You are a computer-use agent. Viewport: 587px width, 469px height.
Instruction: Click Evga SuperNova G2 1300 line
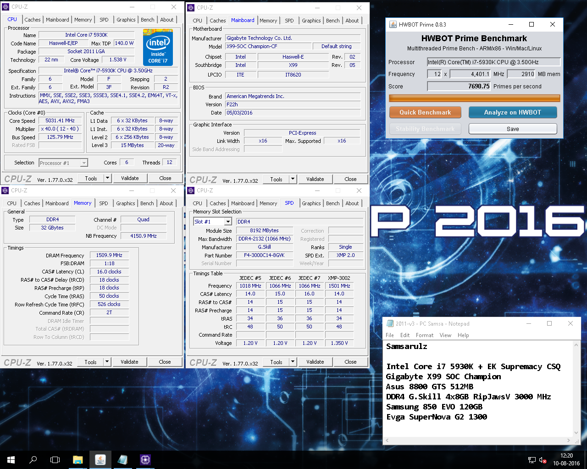(437, 417)
